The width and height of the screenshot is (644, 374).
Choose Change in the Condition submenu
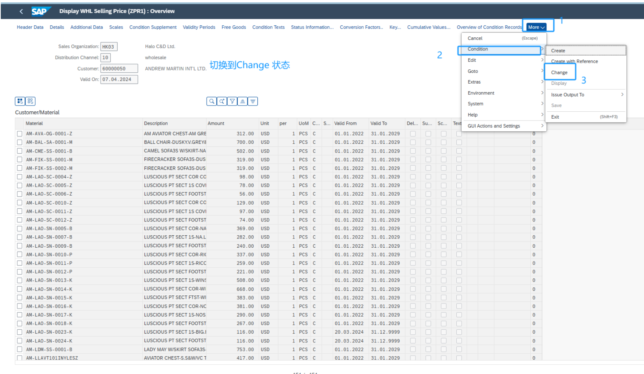point(559,72)
